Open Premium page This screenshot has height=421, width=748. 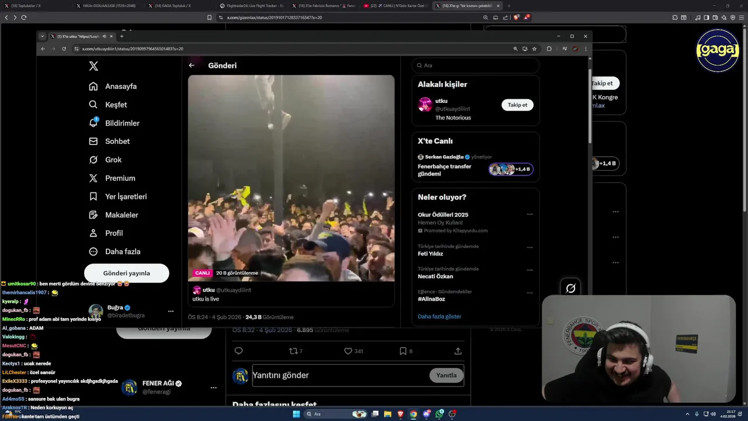(112, 178)
